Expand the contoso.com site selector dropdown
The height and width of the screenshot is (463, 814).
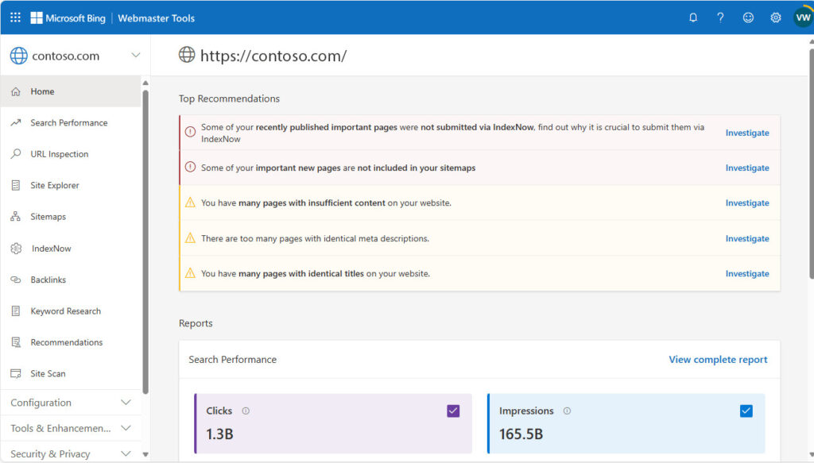135,56
